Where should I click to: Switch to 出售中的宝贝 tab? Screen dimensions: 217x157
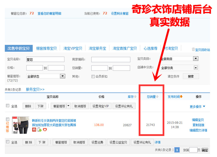(x=19, y=48)
